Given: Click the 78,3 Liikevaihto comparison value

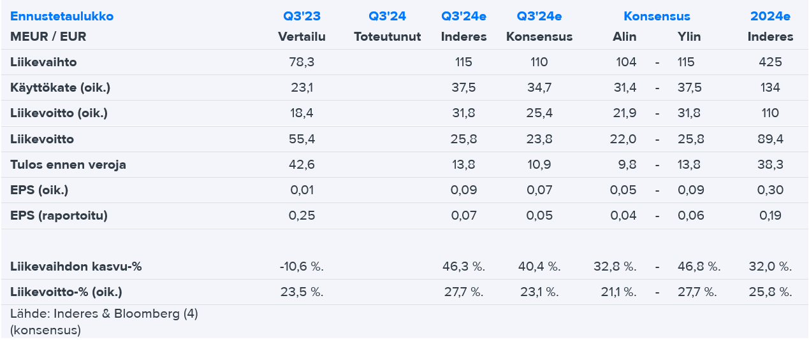Looking at the screenshot, I should click(302, 62).
